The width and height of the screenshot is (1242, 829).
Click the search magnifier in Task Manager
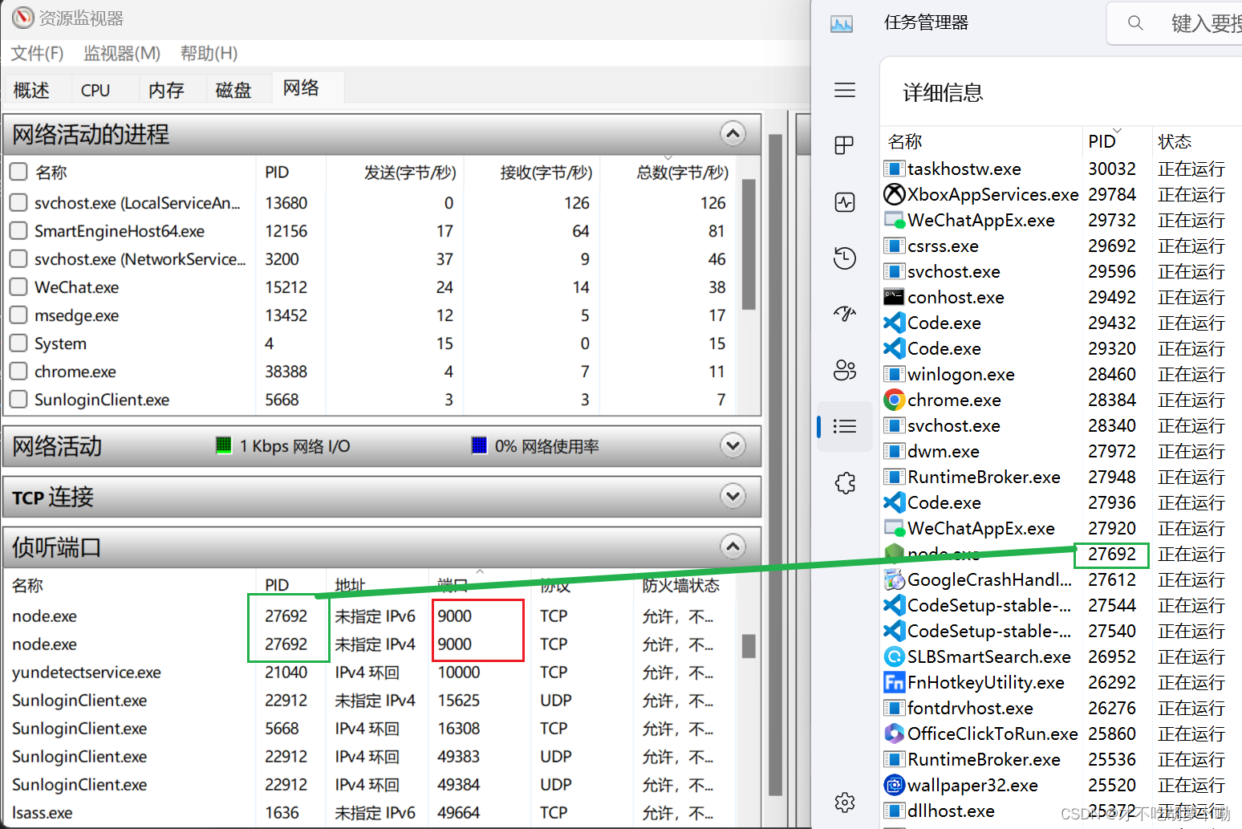(1134, 22)
